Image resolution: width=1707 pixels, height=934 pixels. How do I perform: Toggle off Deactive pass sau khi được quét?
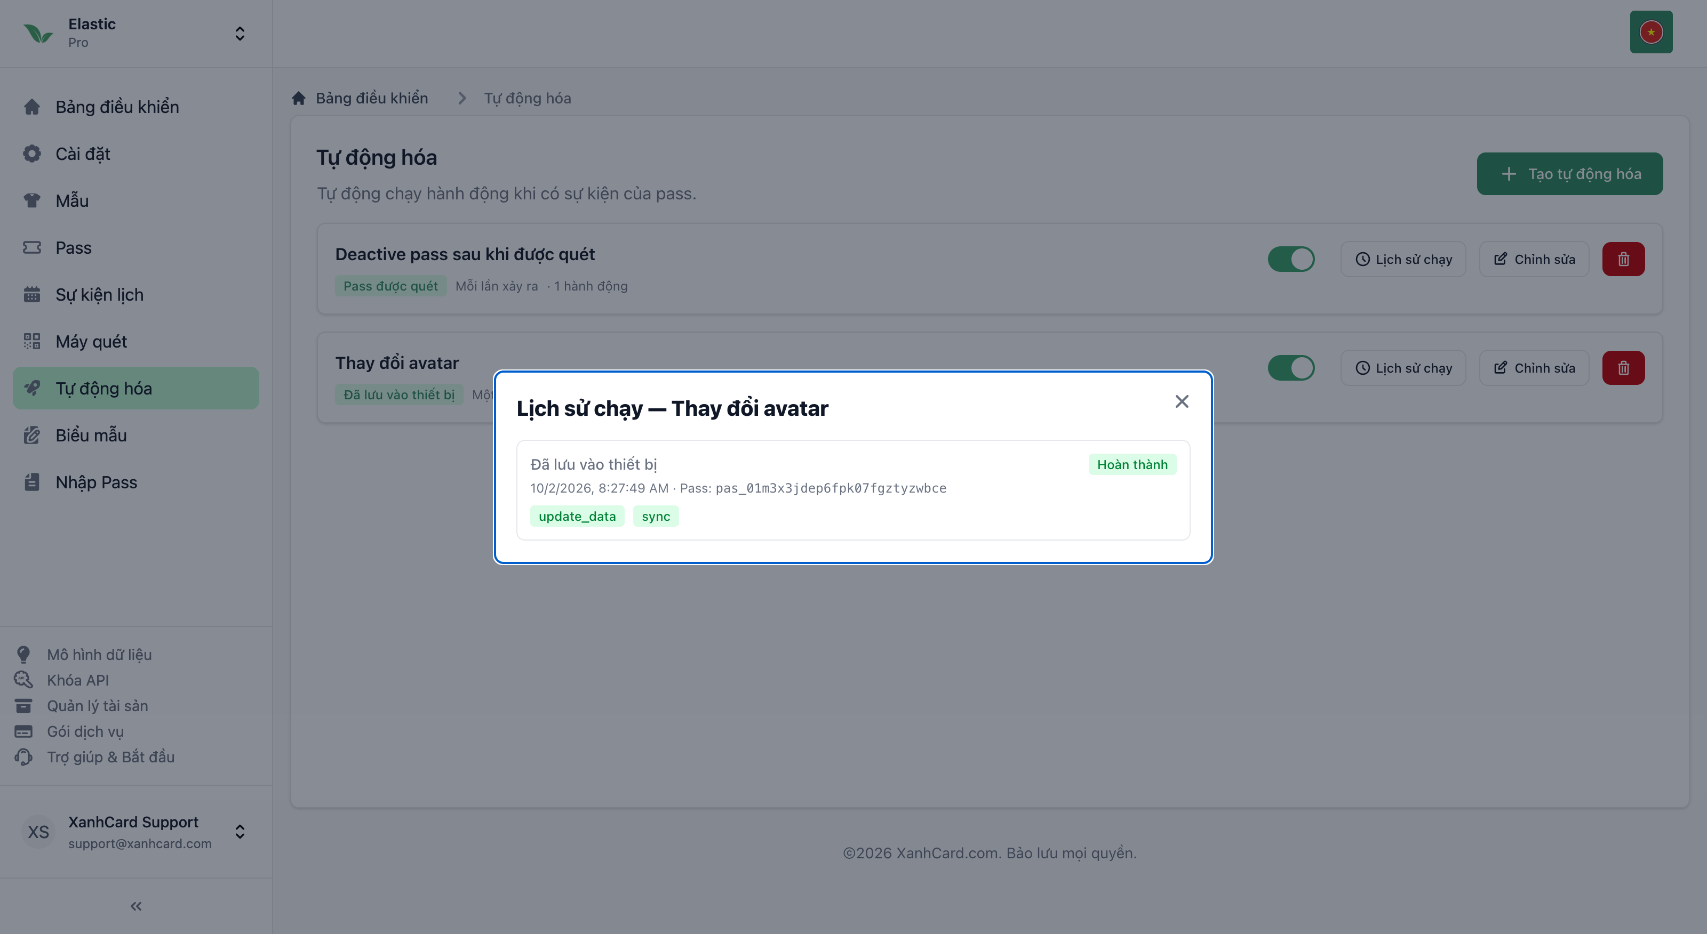(x=1291, y=259)
